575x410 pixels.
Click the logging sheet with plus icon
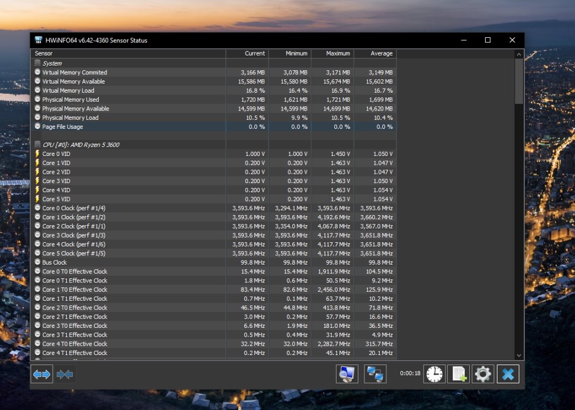click(458, 374)
